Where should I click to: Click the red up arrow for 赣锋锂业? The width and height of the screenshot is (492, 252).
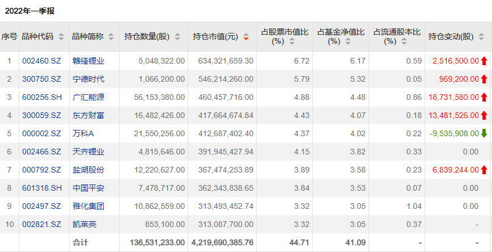click(484, 61)
